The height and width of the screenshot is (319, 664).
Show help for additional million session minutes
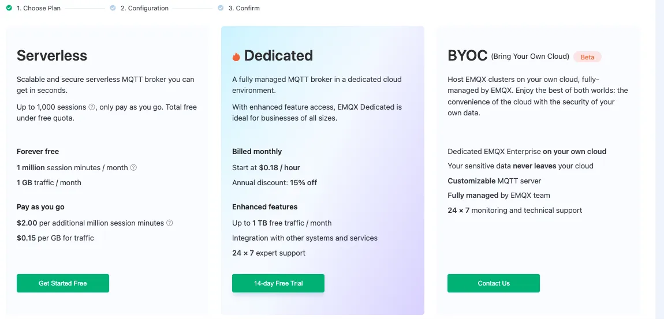pos(170,223)
